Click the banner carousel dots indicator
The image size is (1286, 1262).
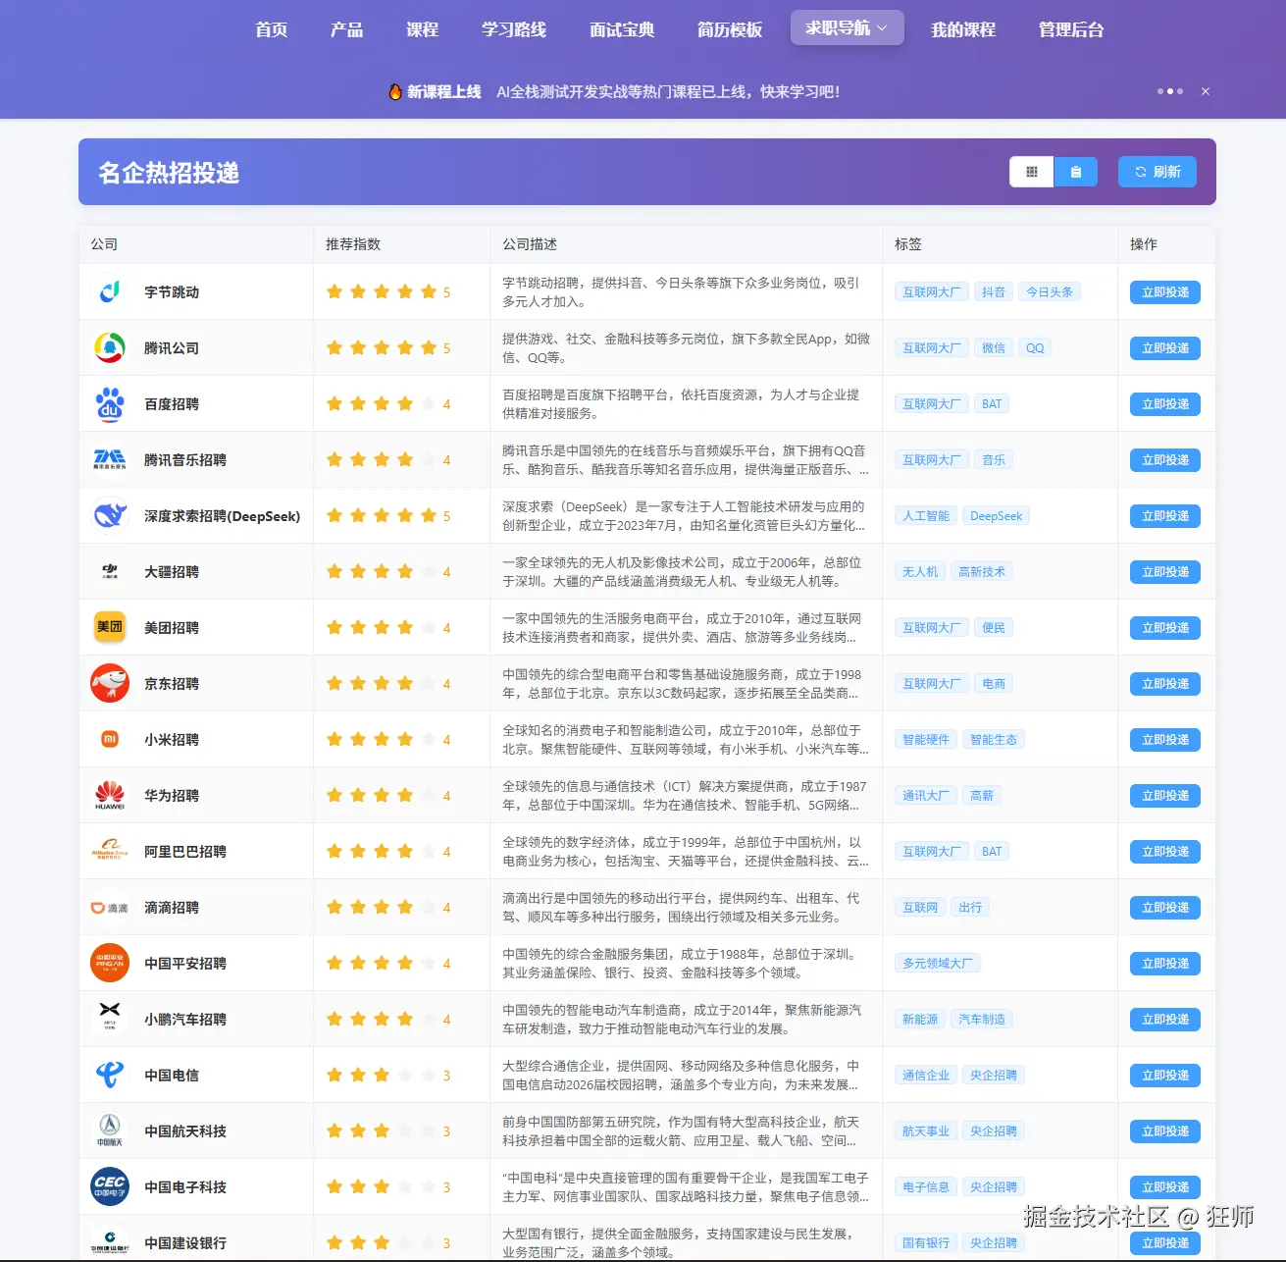click(1170, 91)
